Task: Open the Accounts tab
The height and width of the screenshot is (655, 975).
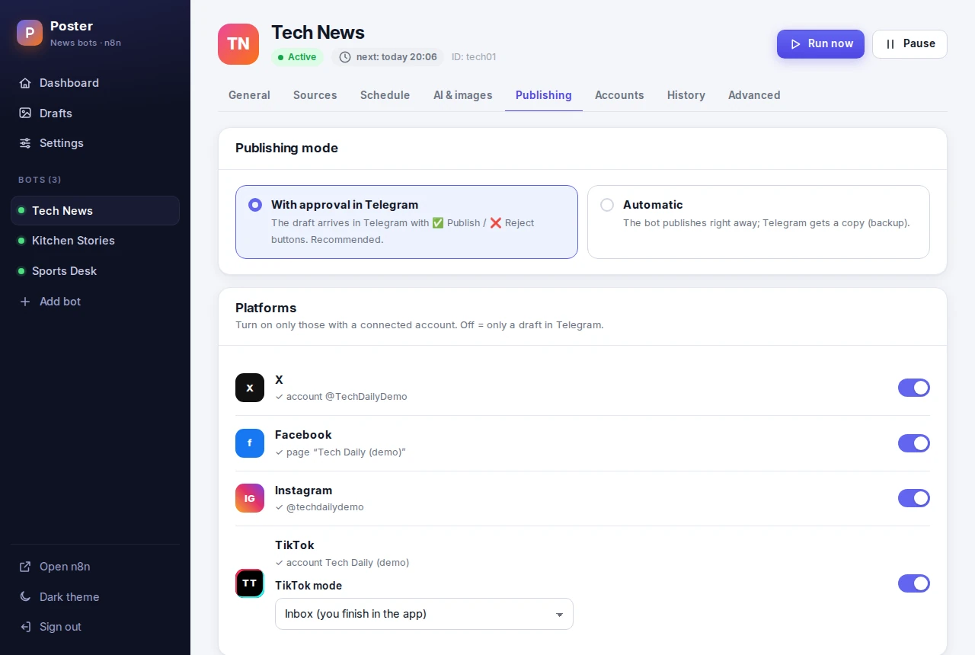Action: 619,95
